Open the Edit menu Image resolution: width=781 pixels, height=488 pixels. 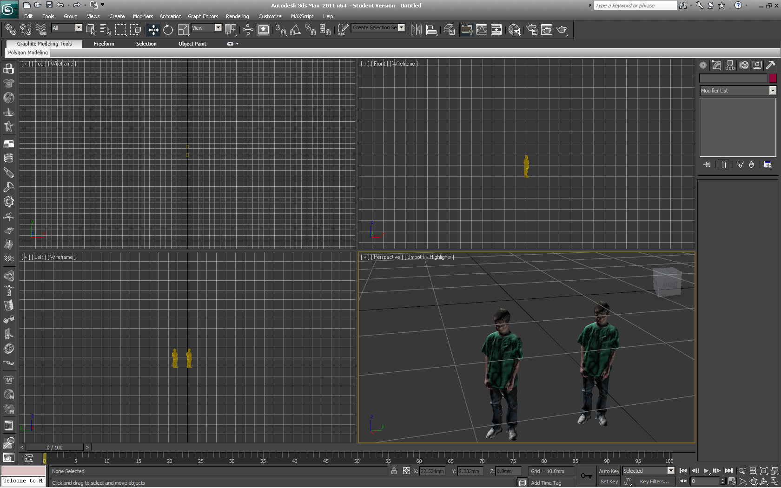point(28,16)
